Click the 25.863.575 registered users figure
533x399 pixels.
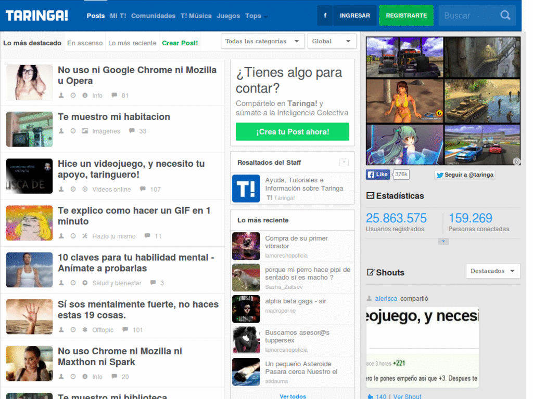pyautogui.click(x=396, y=218)
